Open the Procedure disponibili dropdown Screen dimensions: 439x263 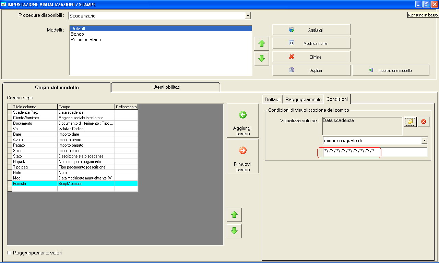pos(248,16)
